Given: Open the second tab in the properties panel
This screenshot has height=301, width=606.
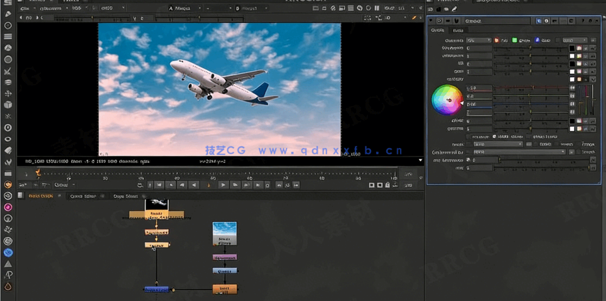Looking at the screenshot, I should click(x=458, y=30).
